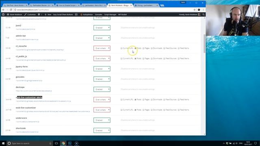Open Task View from the taskbar
The width and height of the screenshot is (260, 146).
56,143
